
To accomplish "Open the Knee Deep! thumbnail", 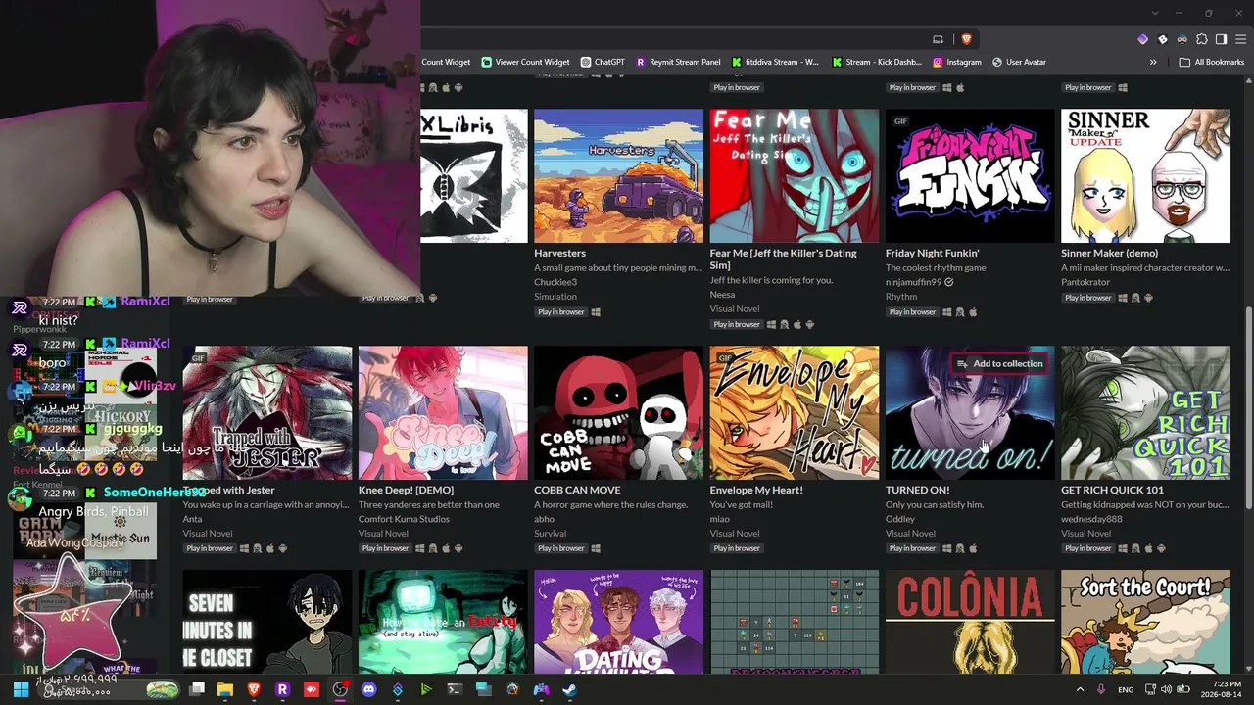I will point(443,412).
